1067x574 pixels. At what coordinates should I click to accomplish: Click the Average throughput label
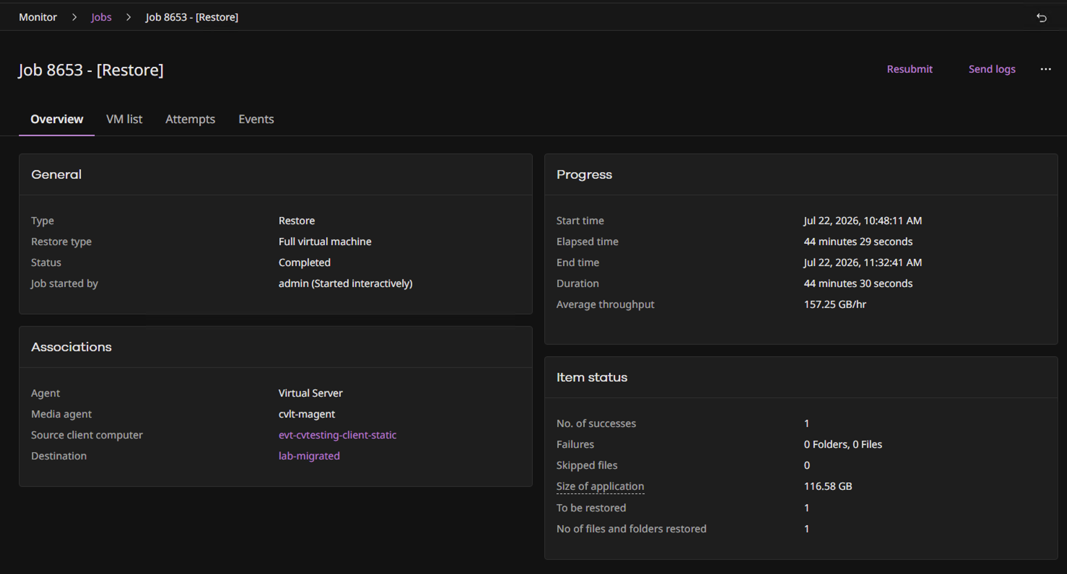pos(605,304)
